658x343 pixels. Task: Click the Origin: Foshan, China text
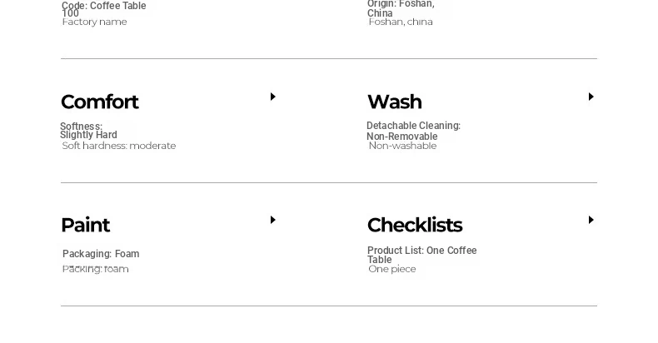point(401,8)
